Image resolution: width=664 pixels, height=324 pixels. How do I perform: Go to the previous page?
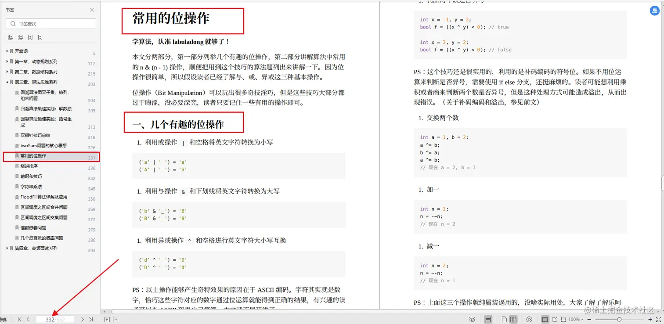[28, 319]
